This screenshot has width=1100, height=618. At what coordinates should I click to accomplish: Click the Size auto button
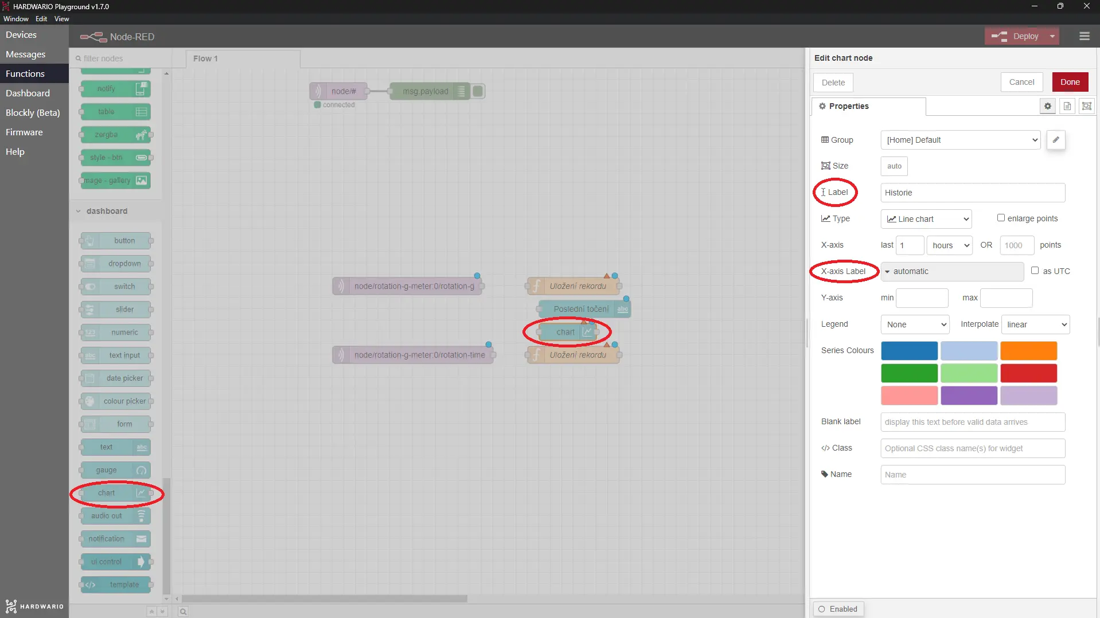[894, 166]
